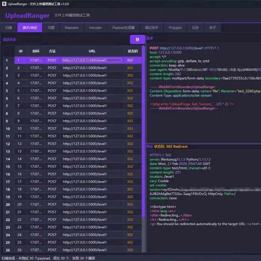Click the 302 status cell in row 21
This screenshot has height=261, width=261.
coord(133,212)
